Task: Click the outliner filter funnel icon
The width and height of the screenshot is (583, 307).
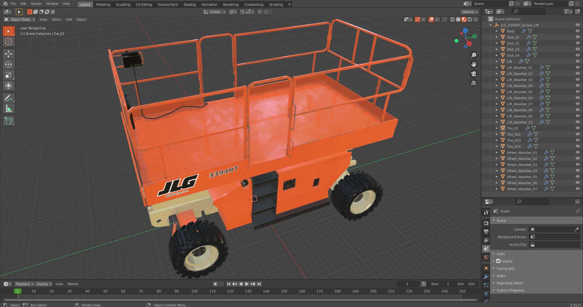Action: click(566, 12)
